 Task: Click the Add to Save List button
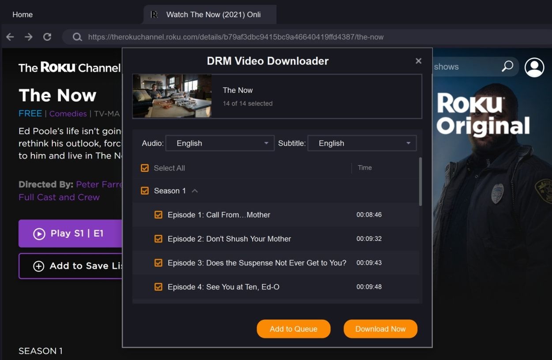click(70, 266)
